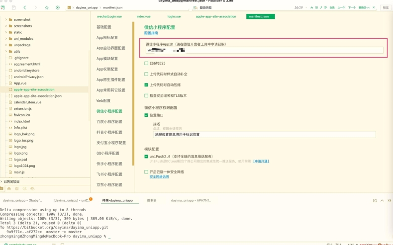Open the 控制台 console tab
This screenshot has height=245, width=393.
pos(152,200)
